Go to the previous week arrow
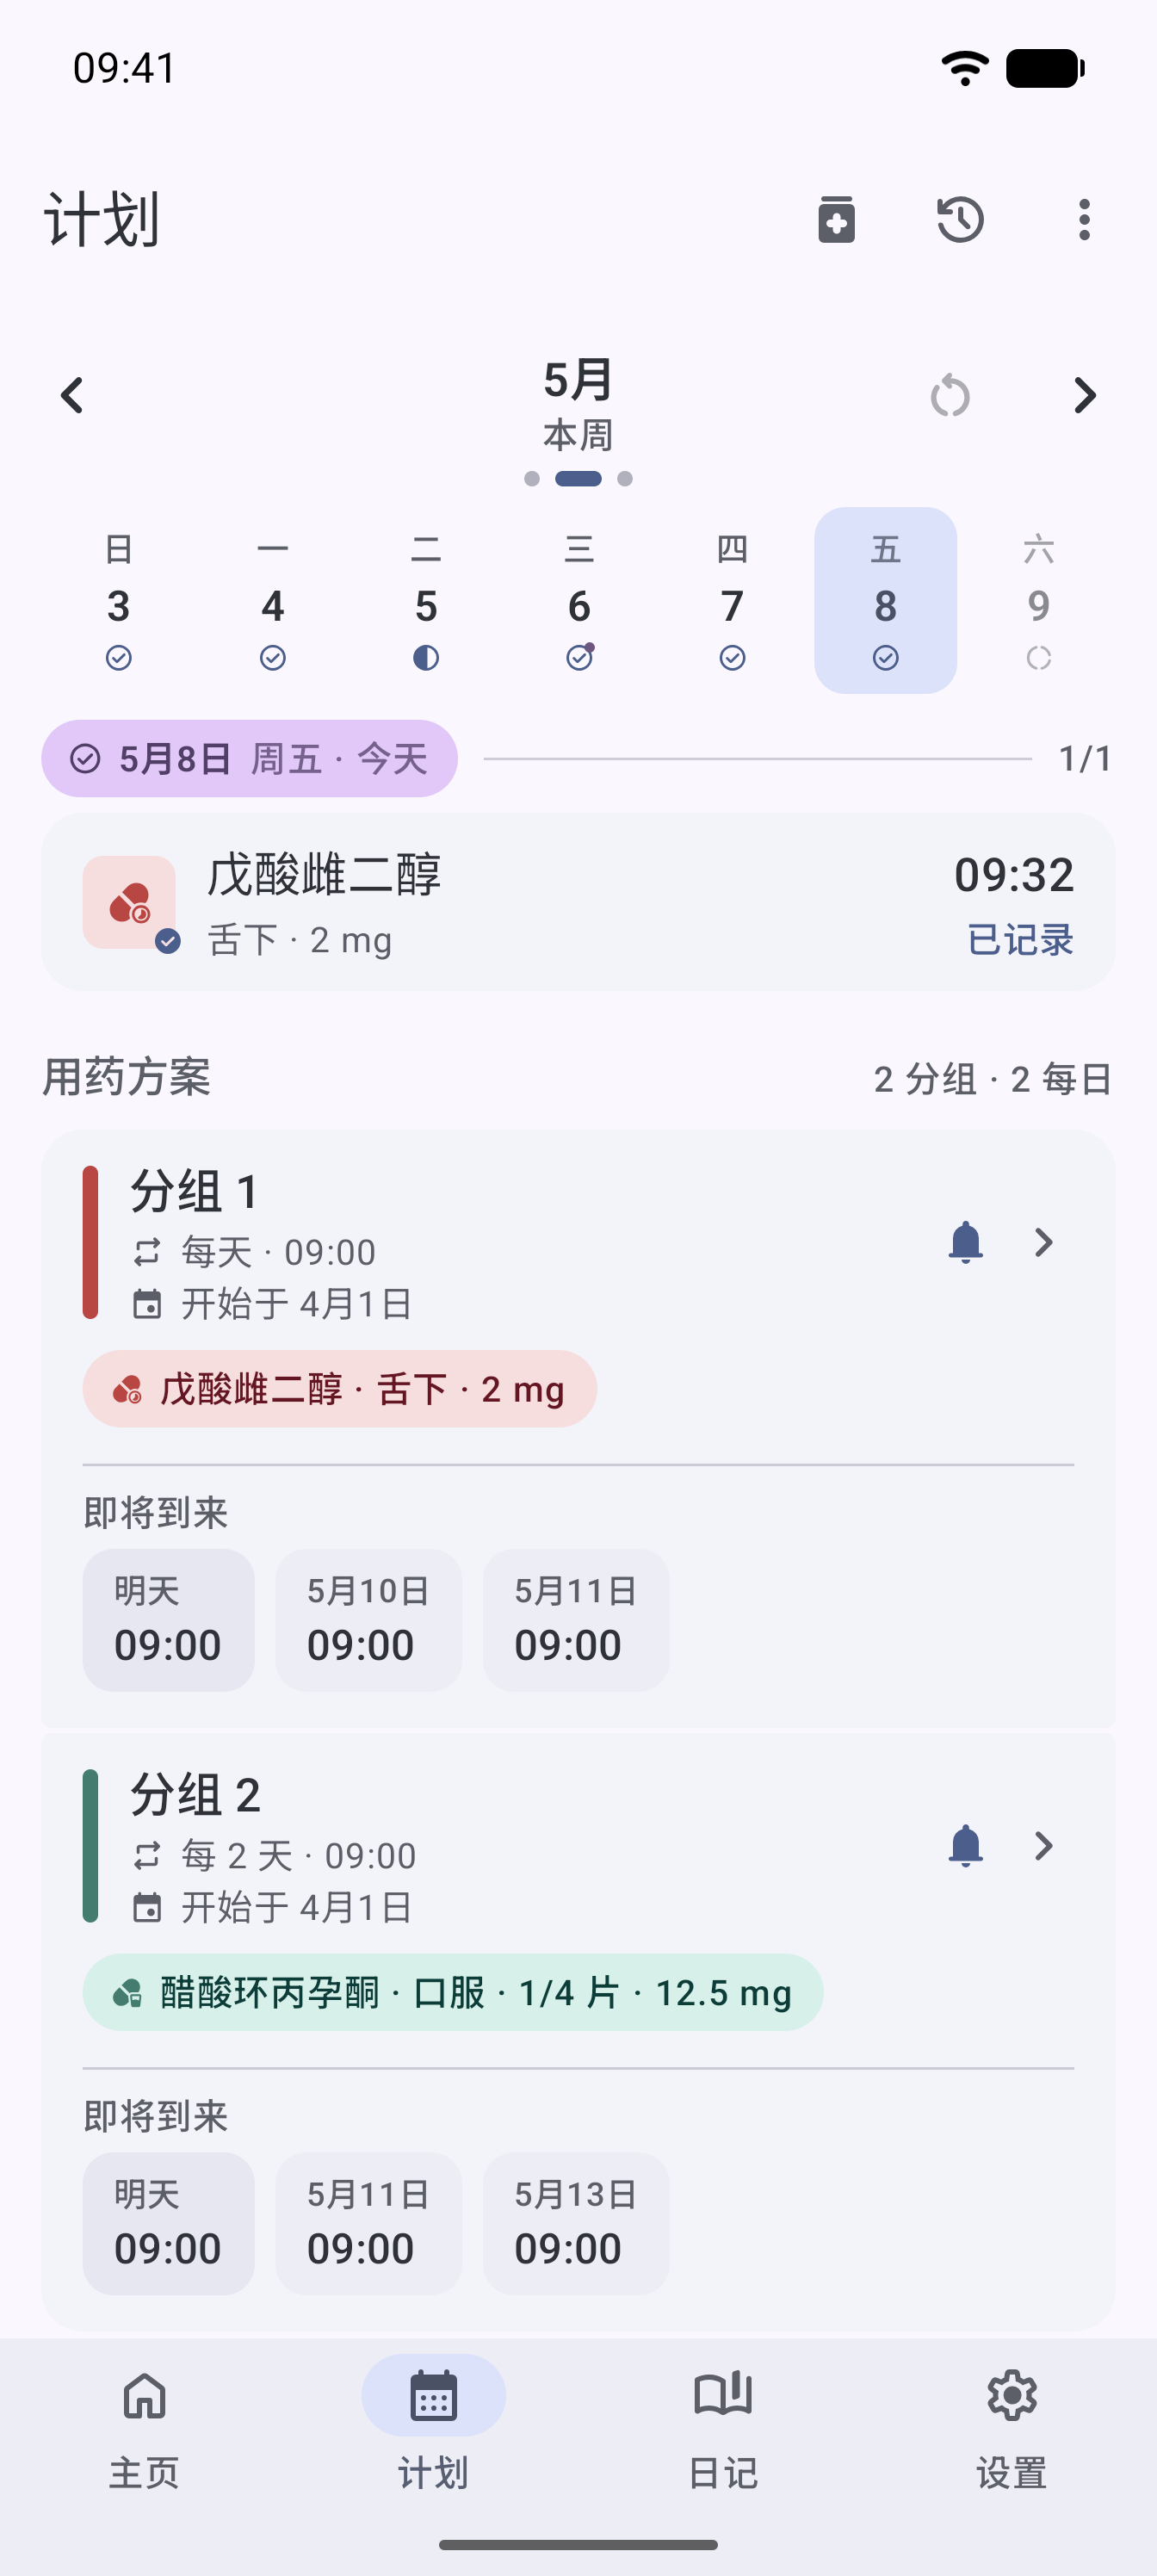The image size is (1157, 2576). point(72,395)
